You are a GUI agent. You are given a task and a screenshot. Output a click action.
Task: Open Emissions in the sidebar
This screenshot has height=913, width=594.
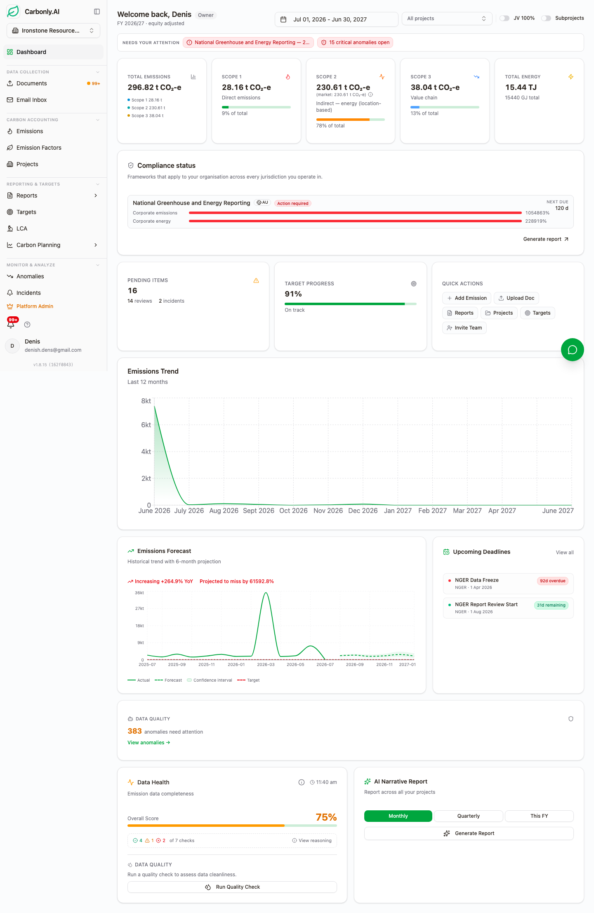click(53, 131)
